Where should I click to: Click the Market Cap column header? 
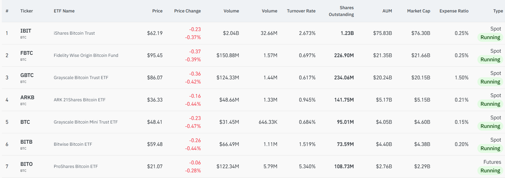pyautogui.click(x=419, y=11)
